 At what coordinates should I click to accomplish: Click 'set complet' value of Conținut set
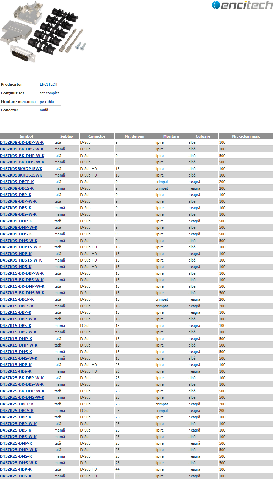tap(50, 93)
